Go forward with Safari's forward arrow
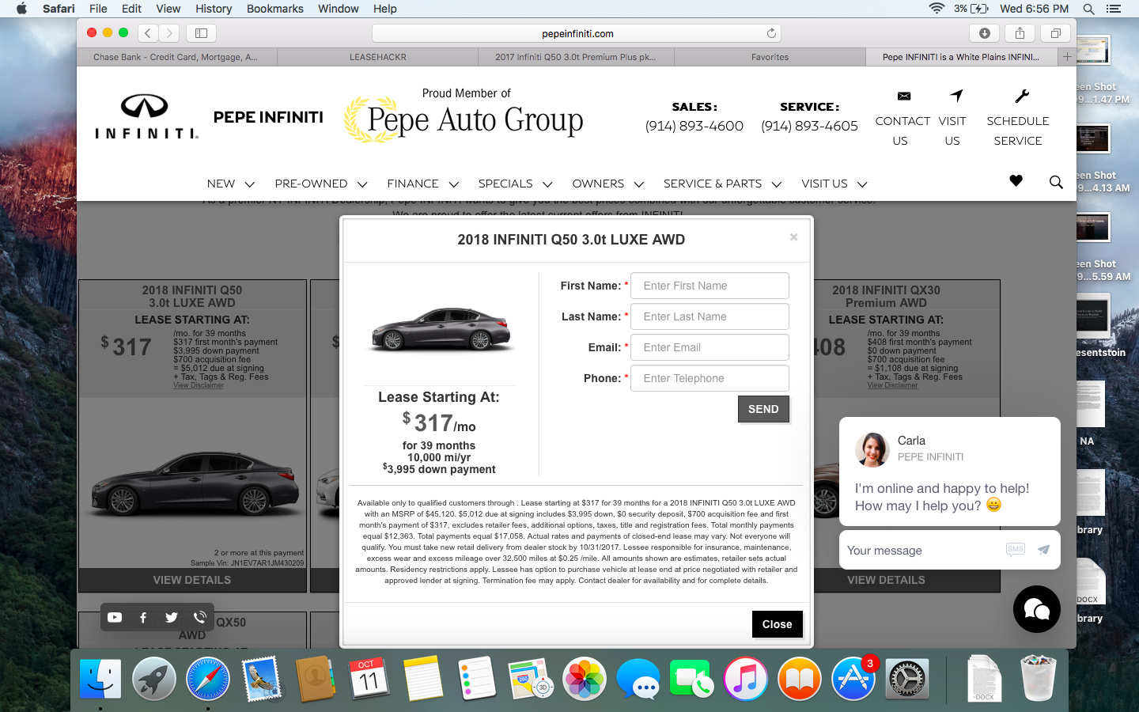This screenshot has width=1139, height=712. pyautogui.click(x=169, y=33)
